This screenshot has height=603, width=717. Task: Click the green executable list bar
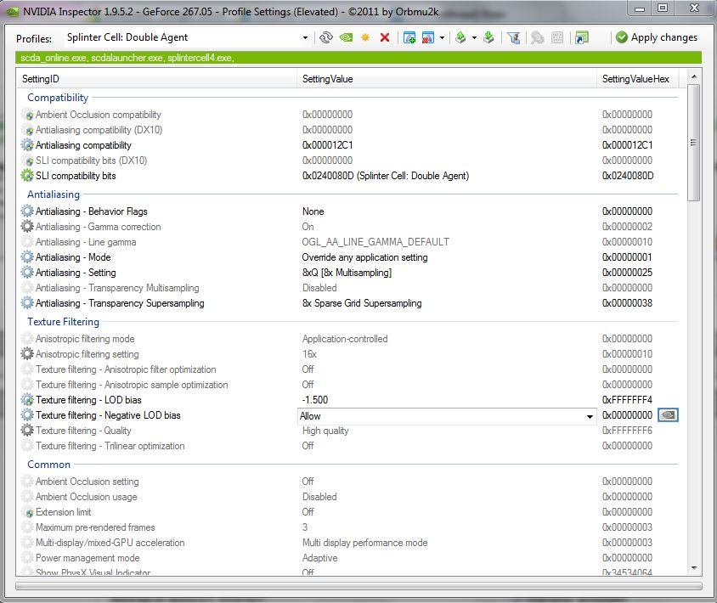358,58
